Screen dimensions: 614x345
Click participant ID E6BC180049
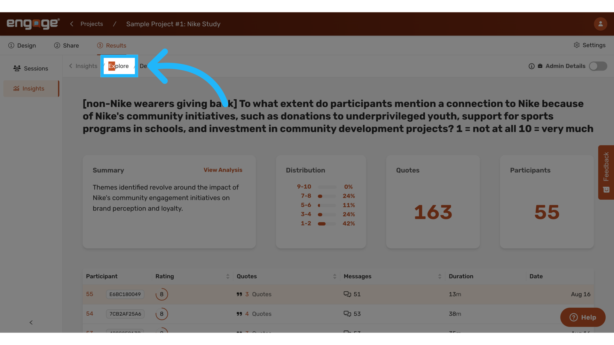125,294
